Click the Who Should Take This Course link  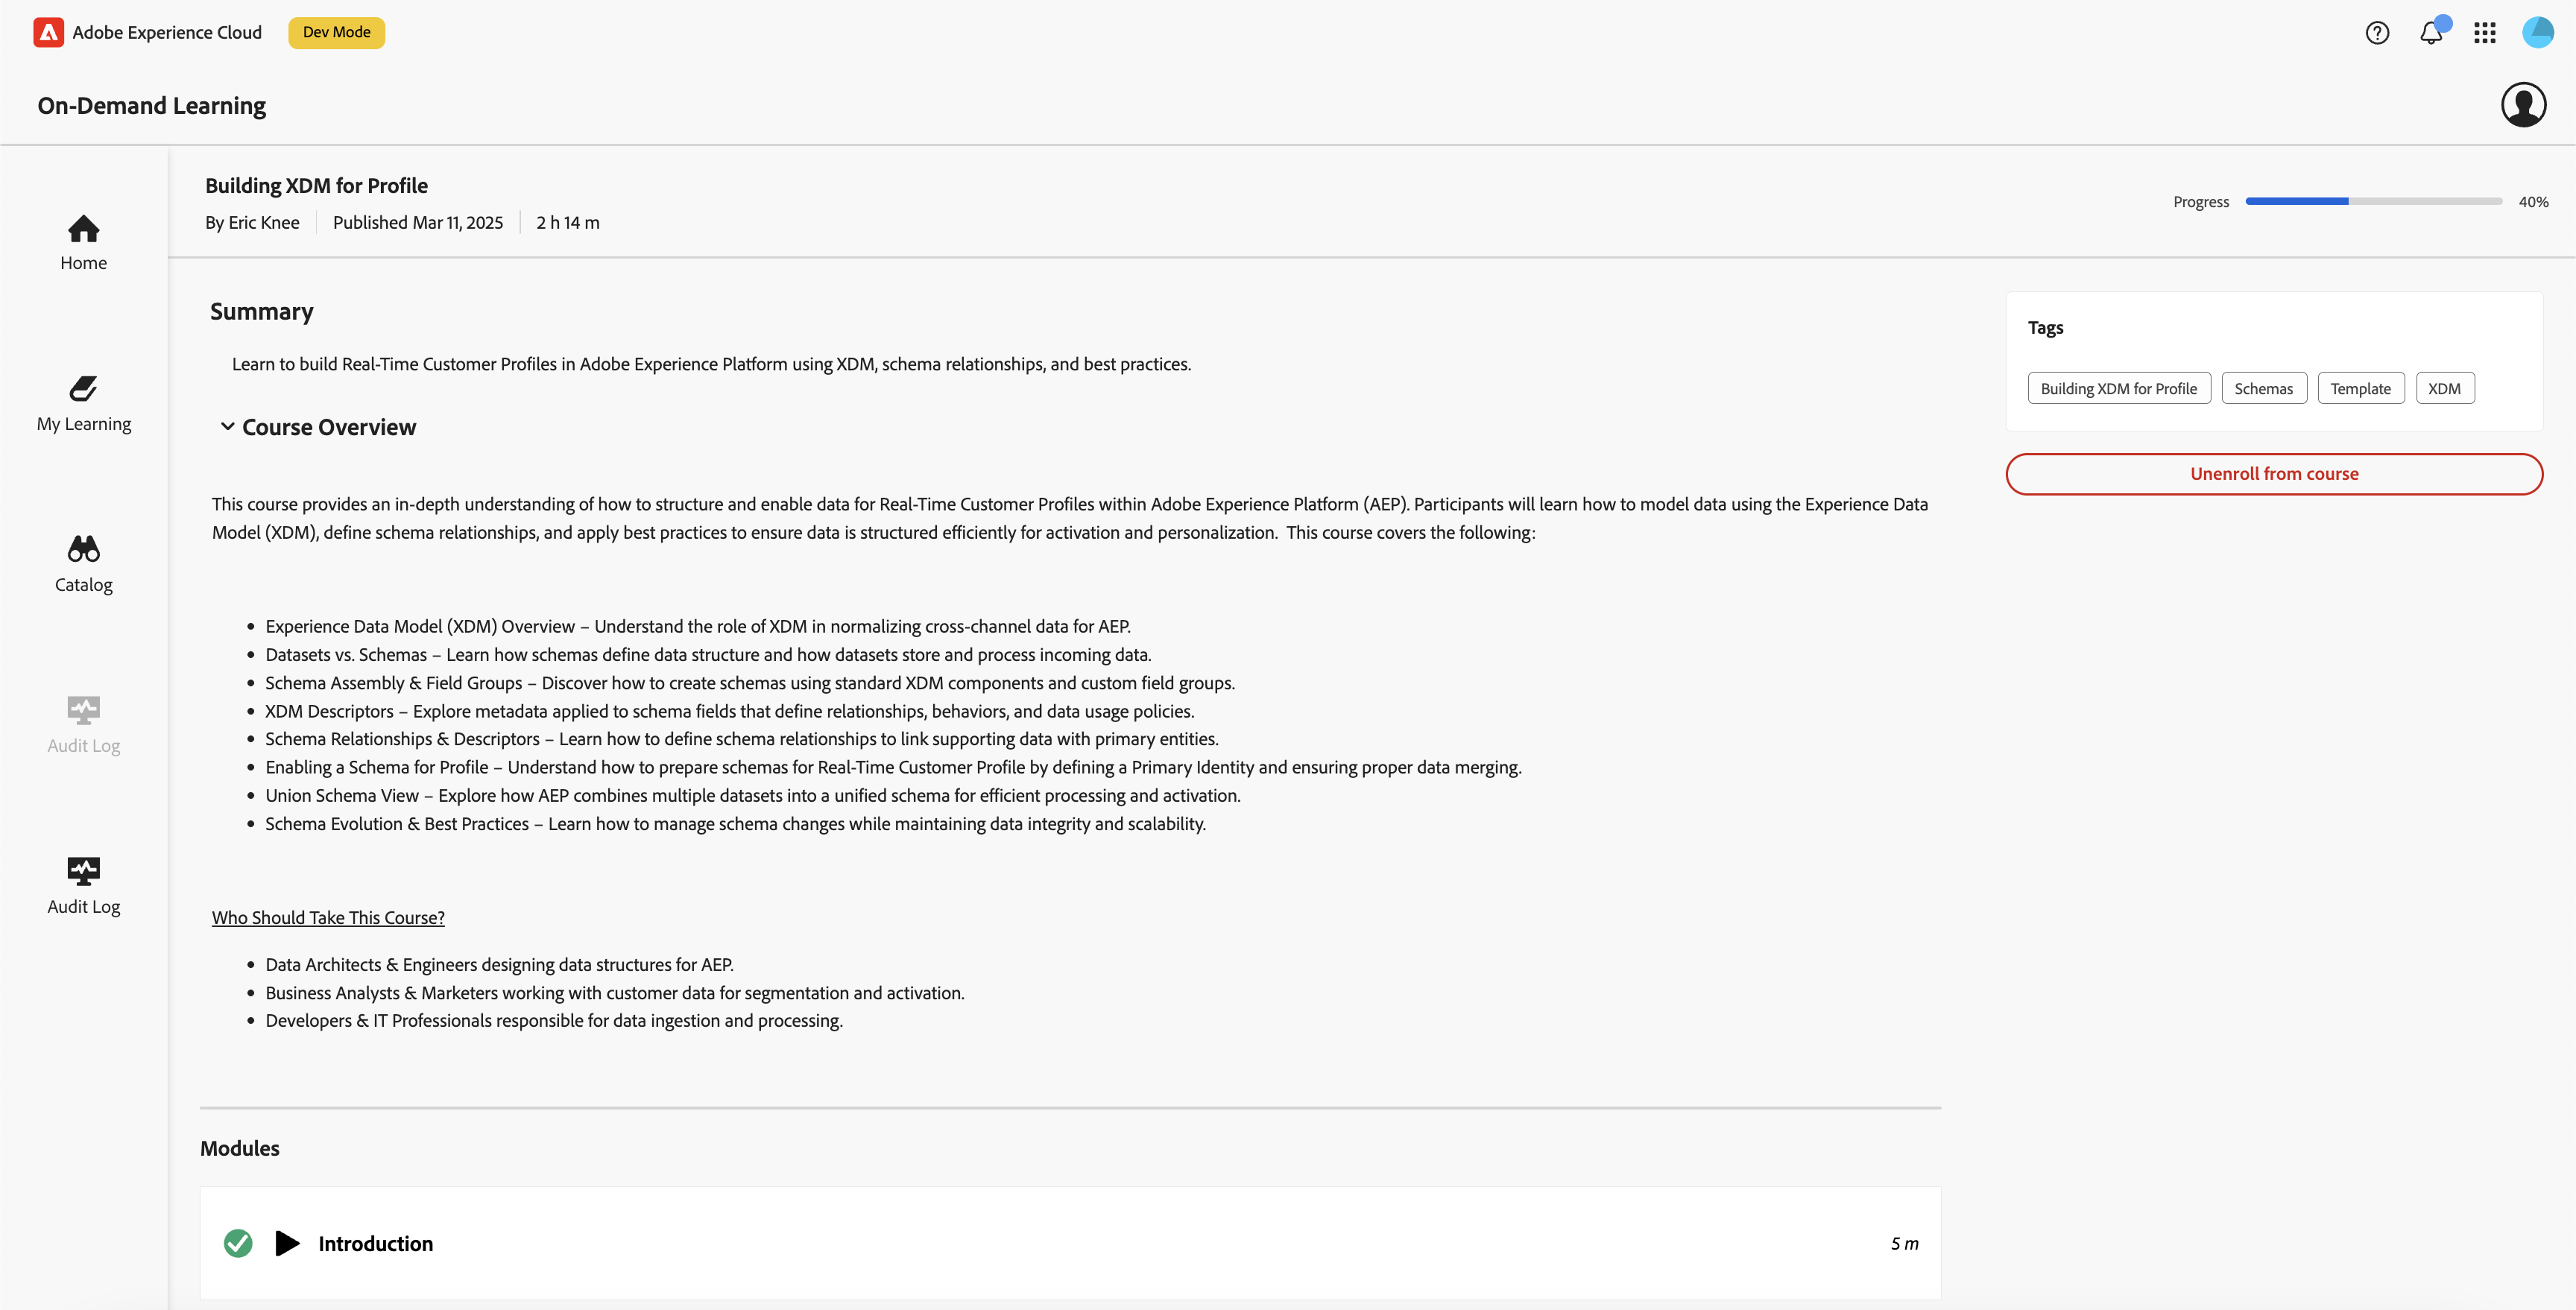(328, 918)
